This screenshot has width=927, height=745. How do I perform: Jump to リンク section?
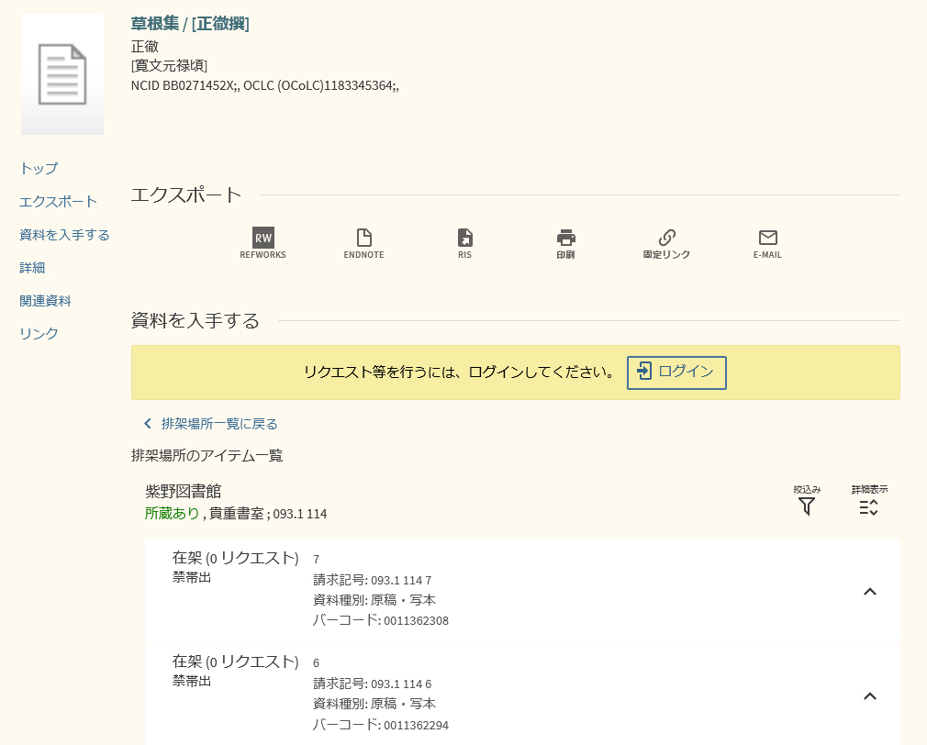[x=39, y=334]
